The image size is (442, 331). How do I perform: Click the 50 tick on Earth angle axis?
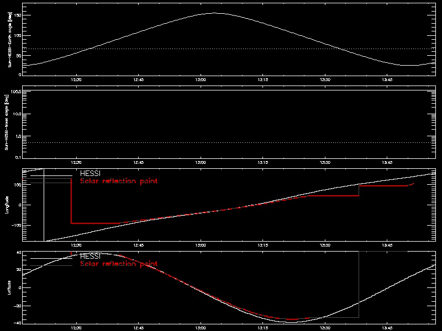pos(19,56)
